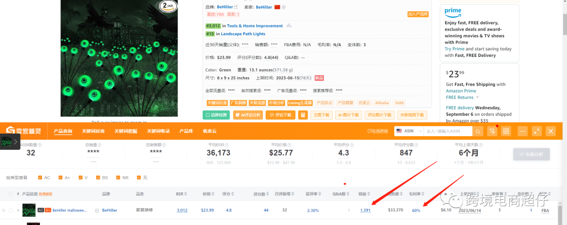The width and height of the screenshot is (567, 225).
Task: Open the column settings icon
Action: coord(506,131)
